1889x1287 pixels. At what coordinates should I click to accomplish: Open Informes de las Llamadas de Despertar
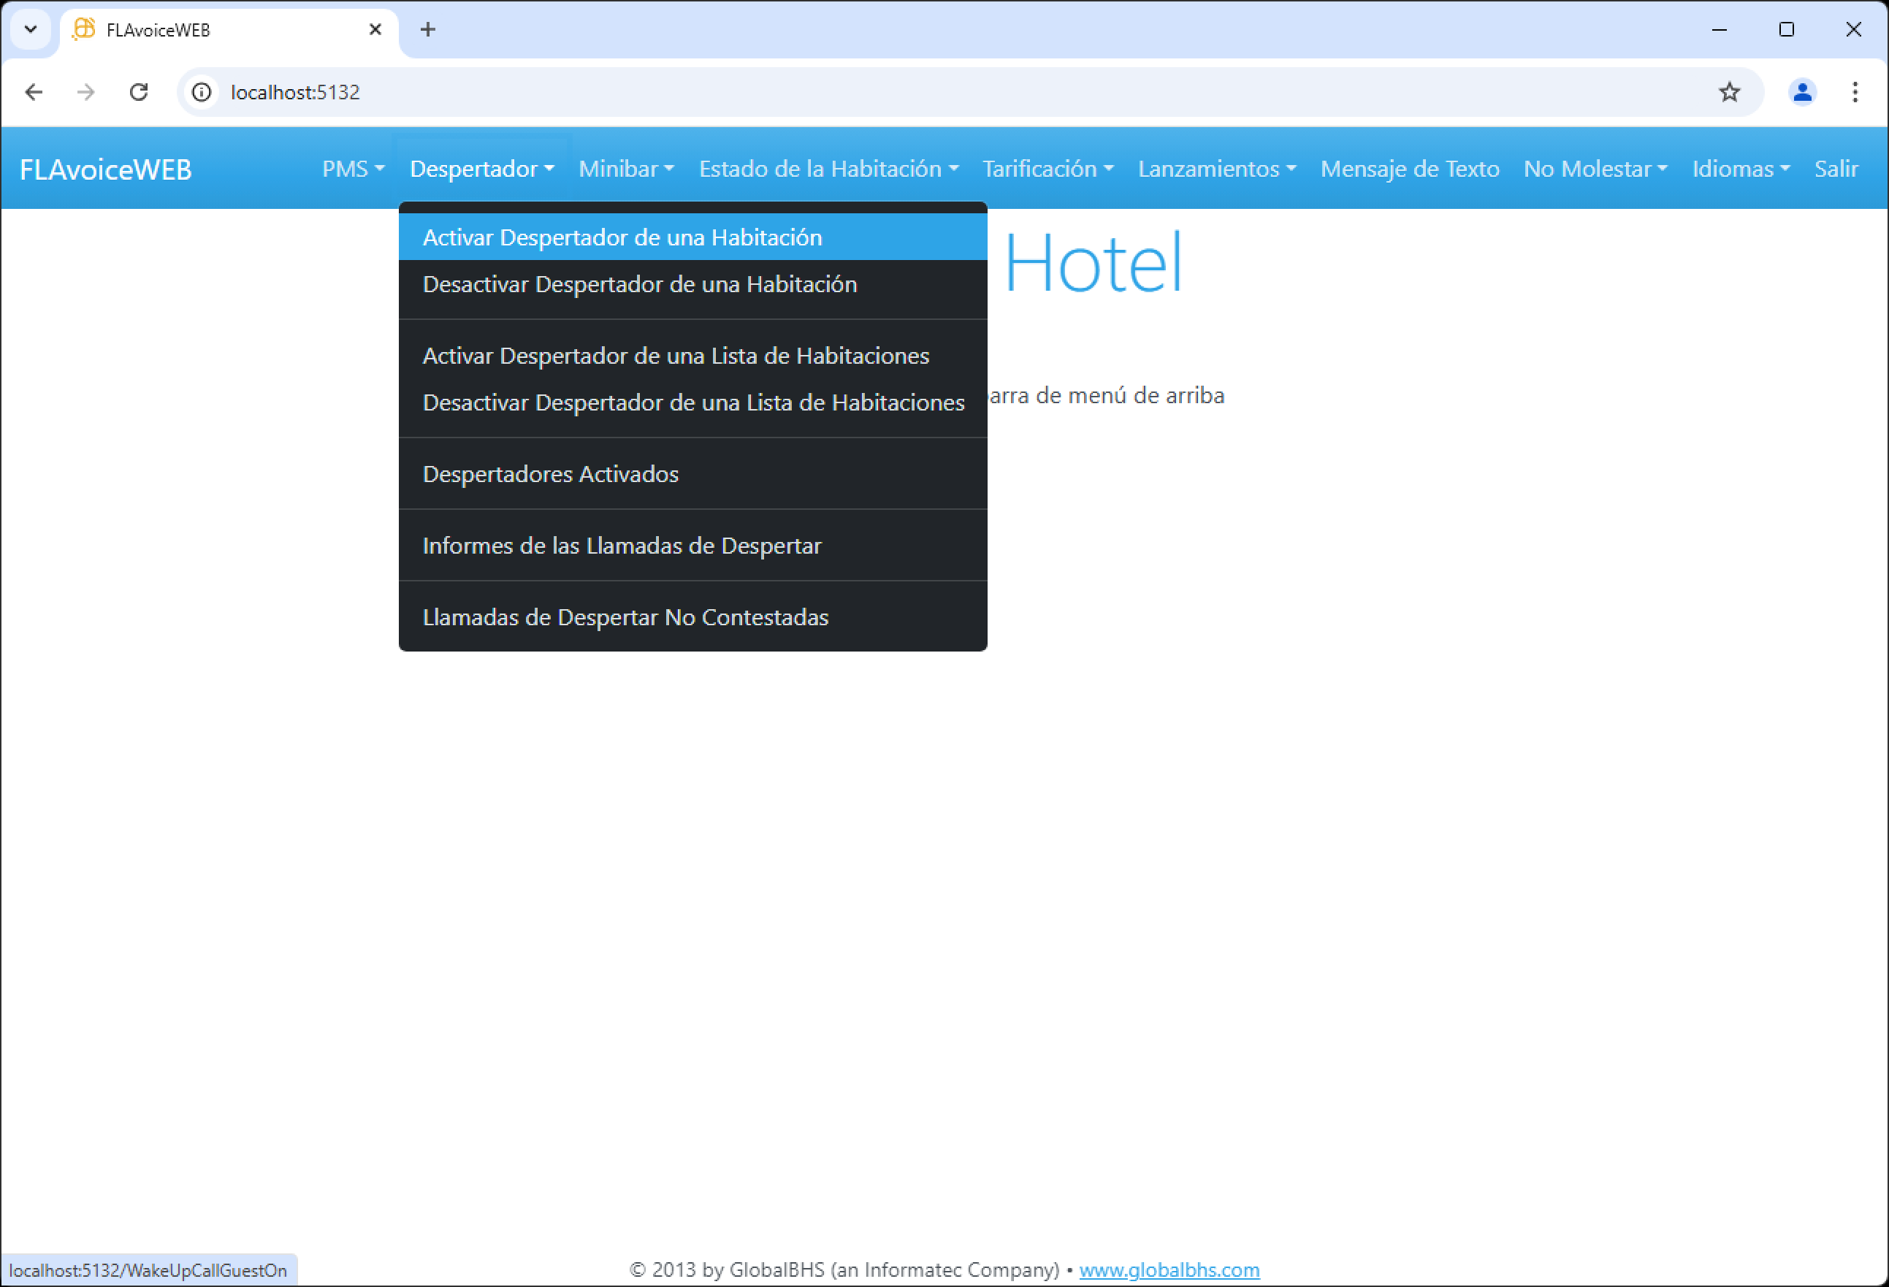click(x=622, y=546)
